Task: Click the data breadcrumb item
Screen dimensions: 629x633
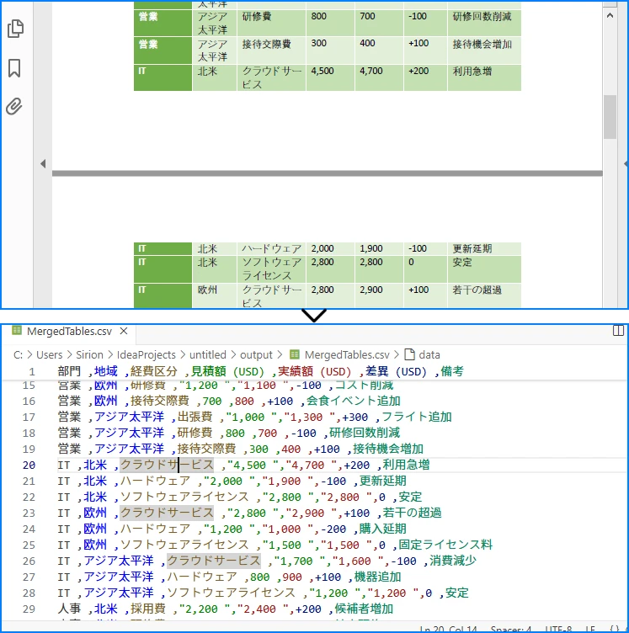Action: 429,355
